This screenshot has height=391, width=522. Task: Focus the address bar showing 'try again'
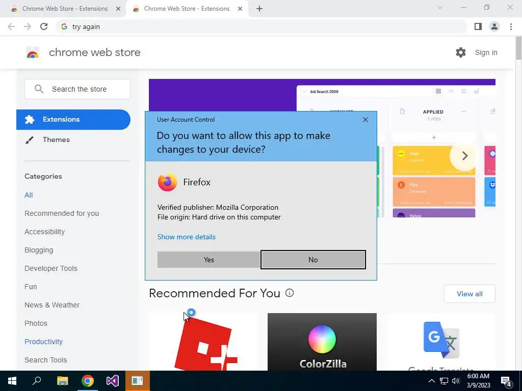tap(261, 26)
